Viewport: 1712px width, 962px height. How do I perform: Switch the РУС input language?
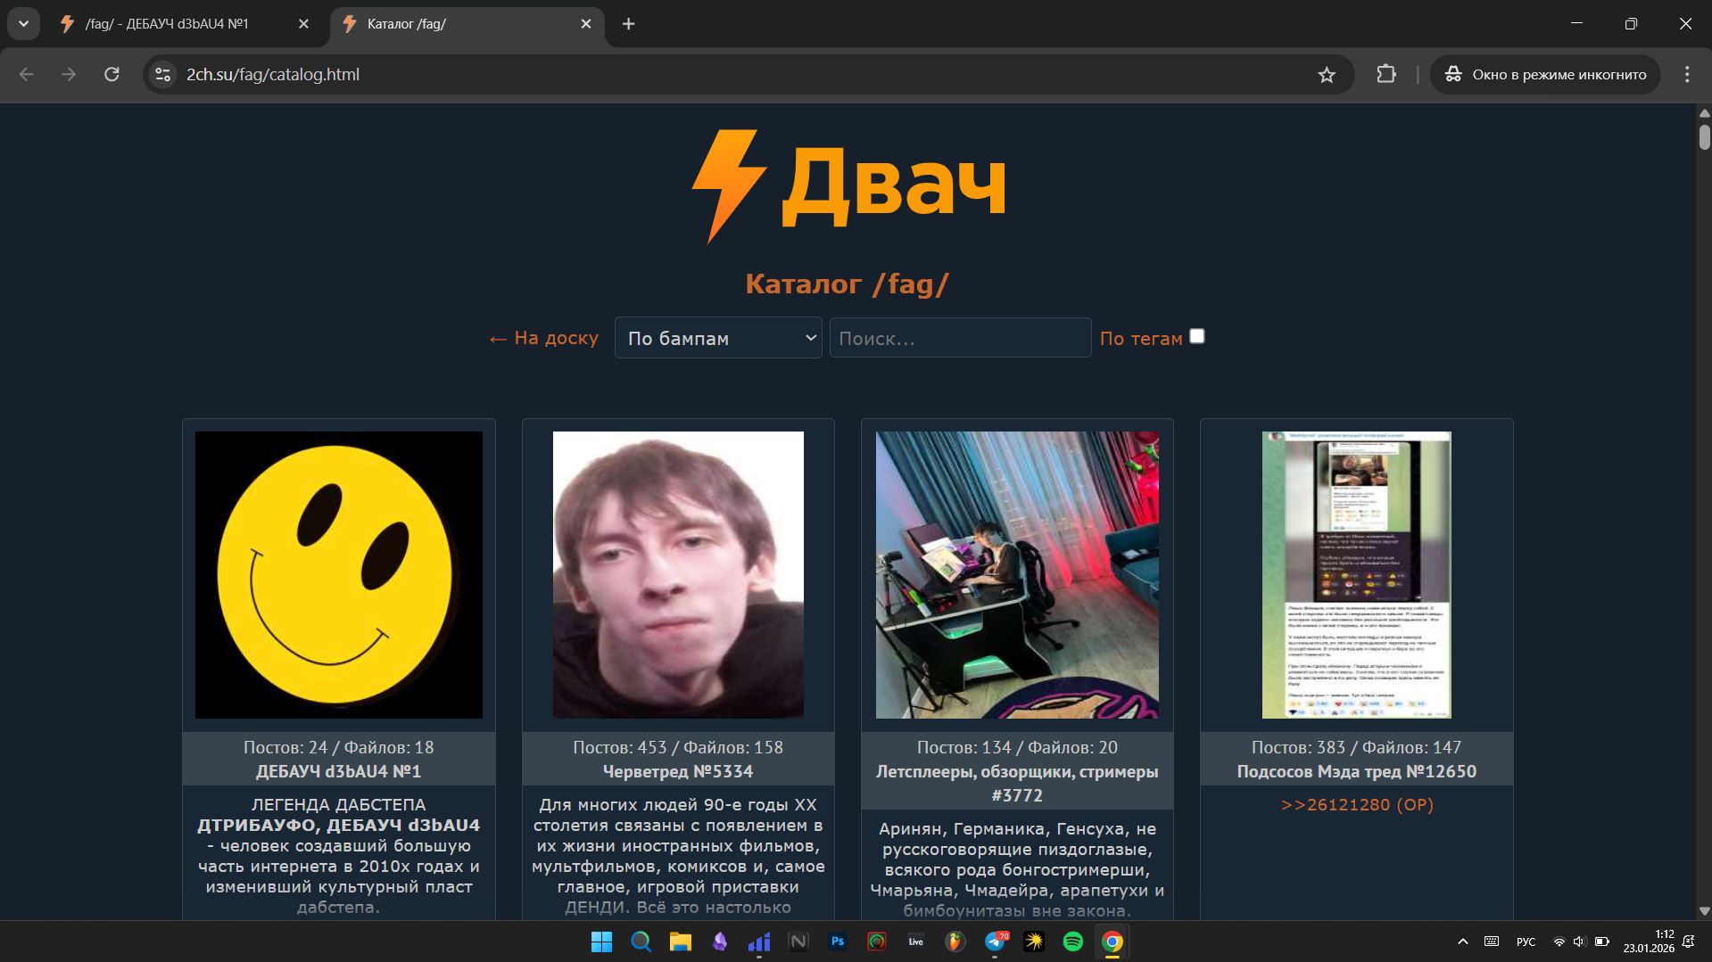click(x=1526, y=941)
